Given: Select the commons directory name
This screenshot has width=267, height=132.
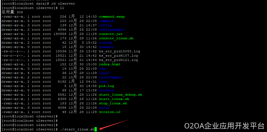Looking at the screenshot, I should (106, 21).
